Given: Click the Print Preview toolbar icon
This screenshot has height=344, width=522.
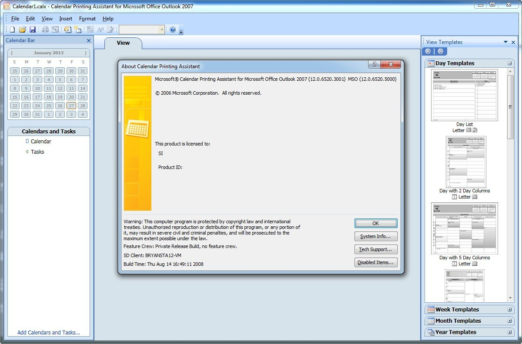Looking at the screenshot, I should click(x=55, y=30).
